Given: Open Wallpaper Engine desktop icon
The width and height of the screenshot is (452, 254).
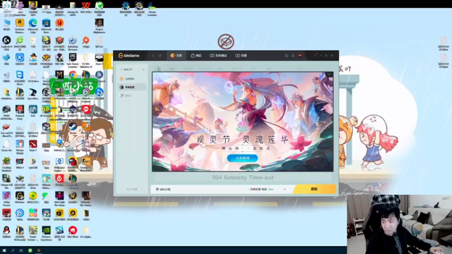Looking at the screenshot, I should pos(59,164).
